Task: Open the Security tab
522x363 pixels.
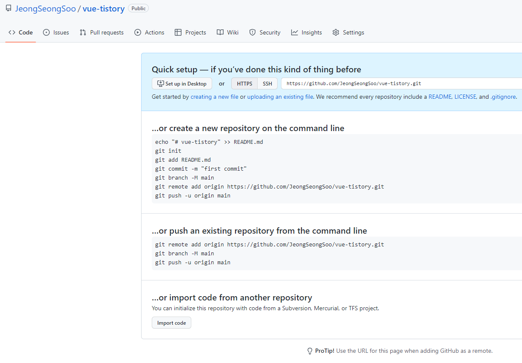Action: (x=265, y=32)
